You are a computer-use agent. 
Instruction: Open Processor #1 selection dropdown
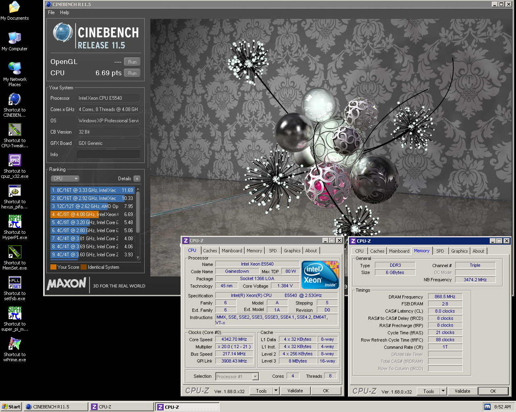tap(237, 377)
